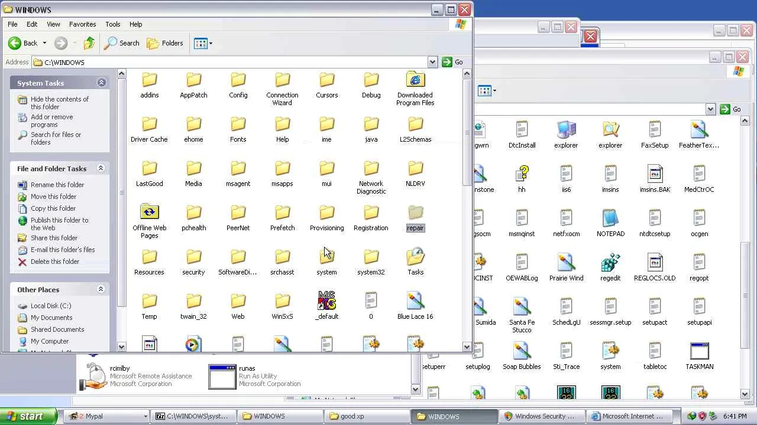Screen dimensions: 757x425
Task: Open the Back button history dropdown arrow
Action: [44, 43]
